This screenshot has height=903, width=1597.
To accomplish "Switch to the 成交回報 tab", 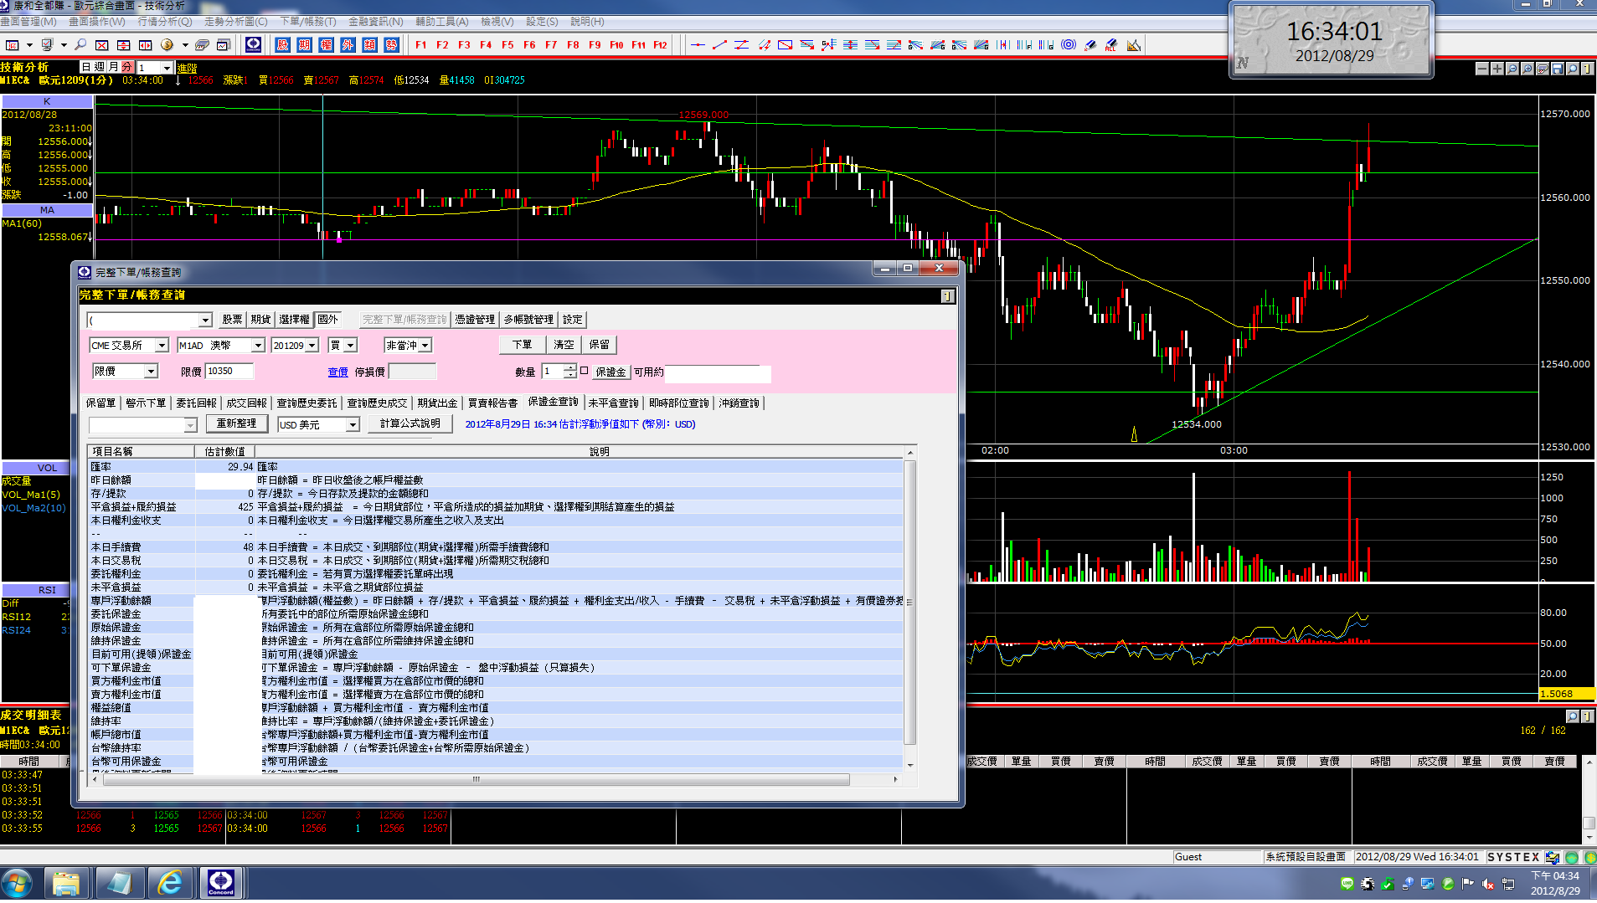I will tap(247, 403).
